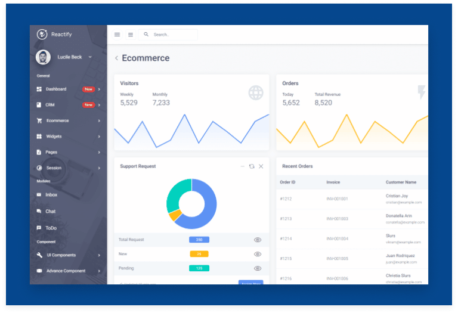This screenshot has height=313, width=458.
Task: Click Lucile Beck's avatar picture
Action: (x=43, y=57)
